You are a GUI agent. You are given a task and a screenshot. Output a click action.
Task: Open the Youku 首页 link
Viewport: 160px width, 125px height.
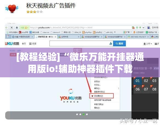tap(24, 44)
